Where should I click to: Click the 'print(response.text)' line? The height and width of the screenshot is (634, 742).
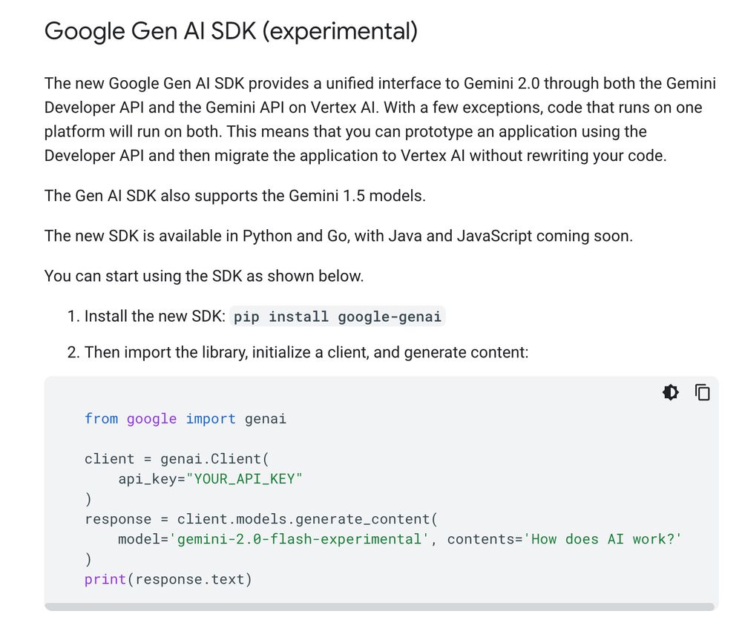pyautogui.click(x=168, y=579)
